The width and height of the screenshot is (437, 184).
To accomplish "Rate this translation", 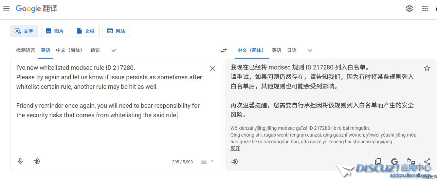I will pyautogui.click(x=411, y=162).
